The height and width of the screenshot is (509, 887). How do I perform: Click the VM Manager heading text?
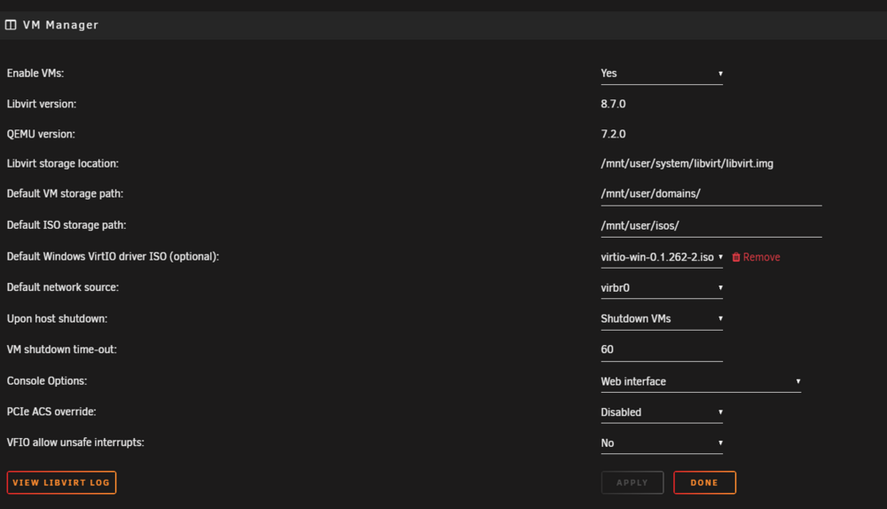[60, 25]
